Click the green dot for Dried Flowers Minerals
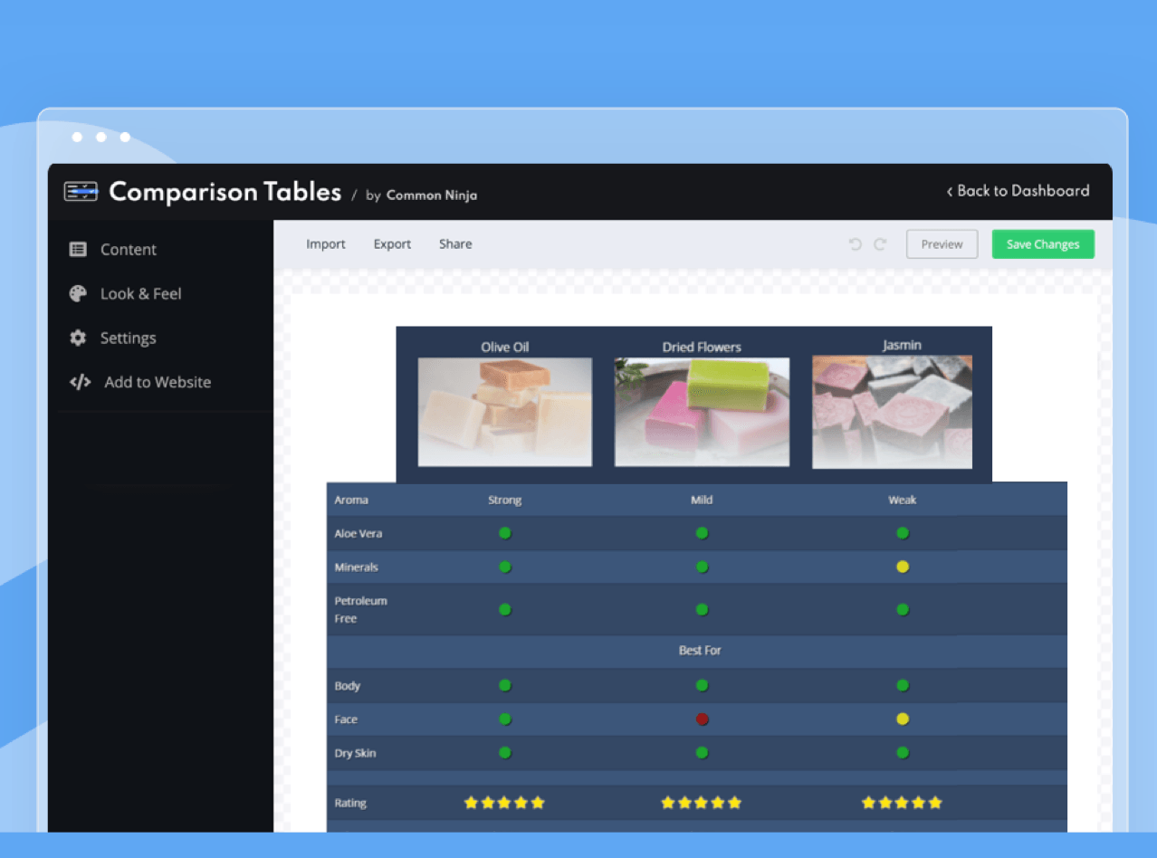Image resolution: width=1157 pixels, height=858 pixels. (702, 567)
